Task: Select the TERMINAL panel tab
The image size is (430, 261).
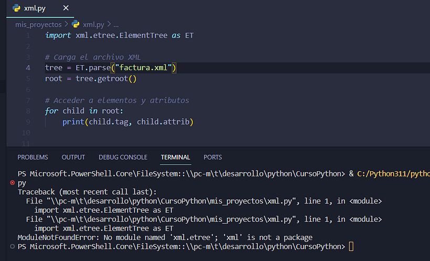Action: coord(176,157)
